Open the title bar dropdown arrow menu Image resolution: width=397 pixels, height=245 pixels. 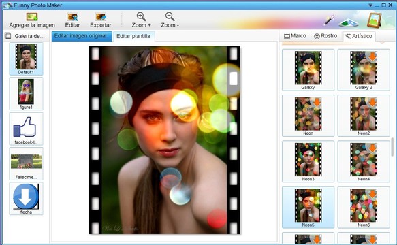click(x=370, y=5)
